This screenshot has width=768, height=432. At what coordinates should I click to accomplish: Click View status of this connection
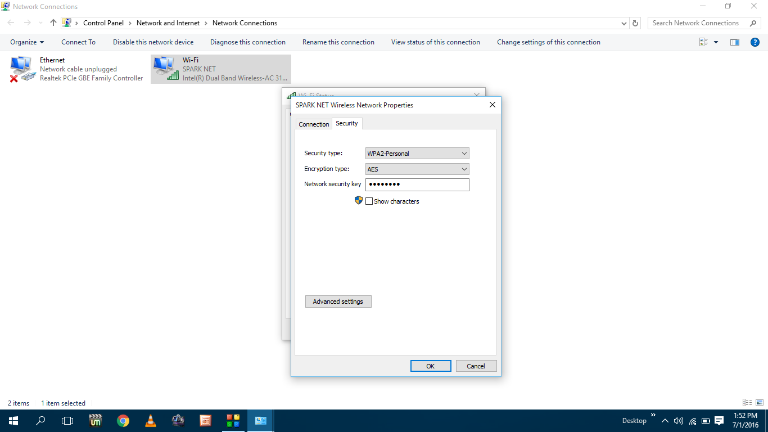click(x=436, y=42)
